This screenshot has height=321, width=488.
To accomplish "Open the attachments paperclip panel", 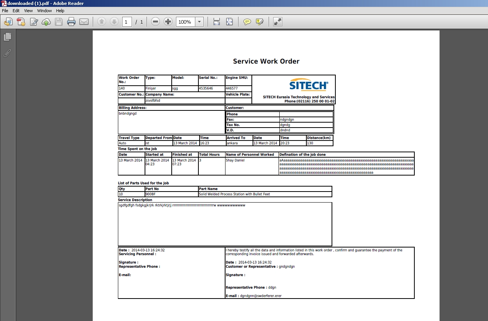I will [x=7, y=53].
